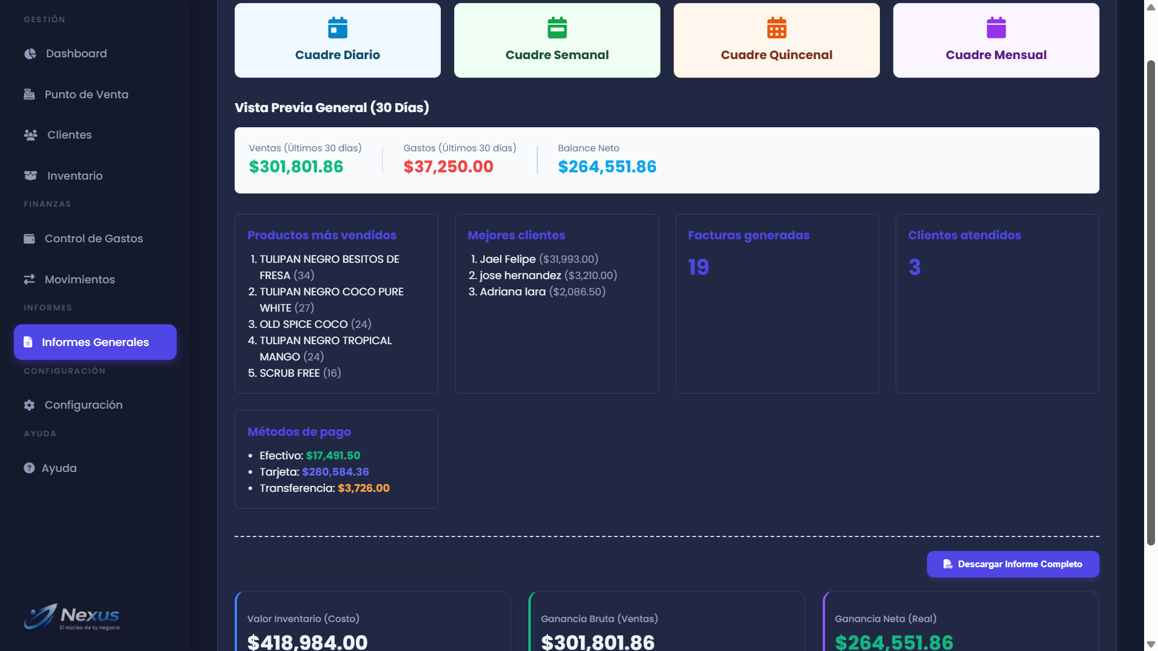The height and width of the screenshot is (651, 1158).
Task: Click the Clientes people icon
Action: tap(30, 135)
